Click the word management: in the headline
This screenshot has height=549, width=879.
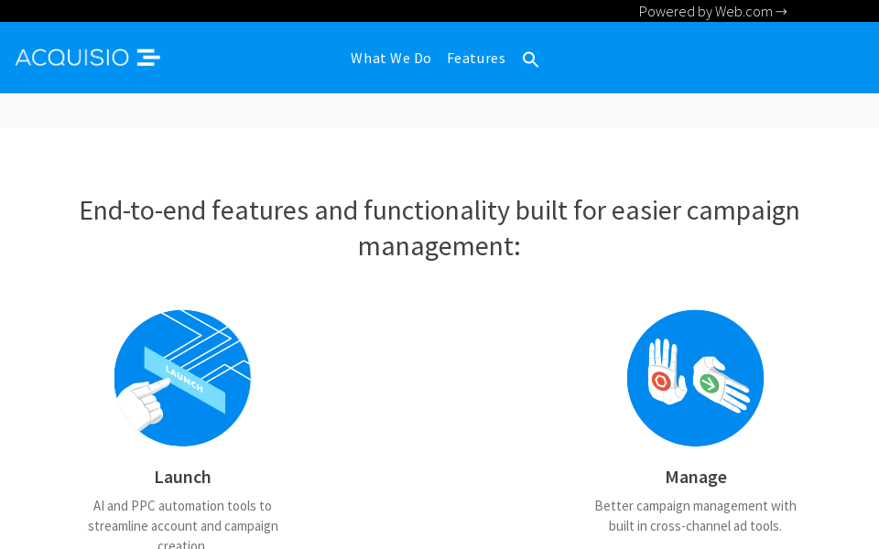tap(439, 246)
